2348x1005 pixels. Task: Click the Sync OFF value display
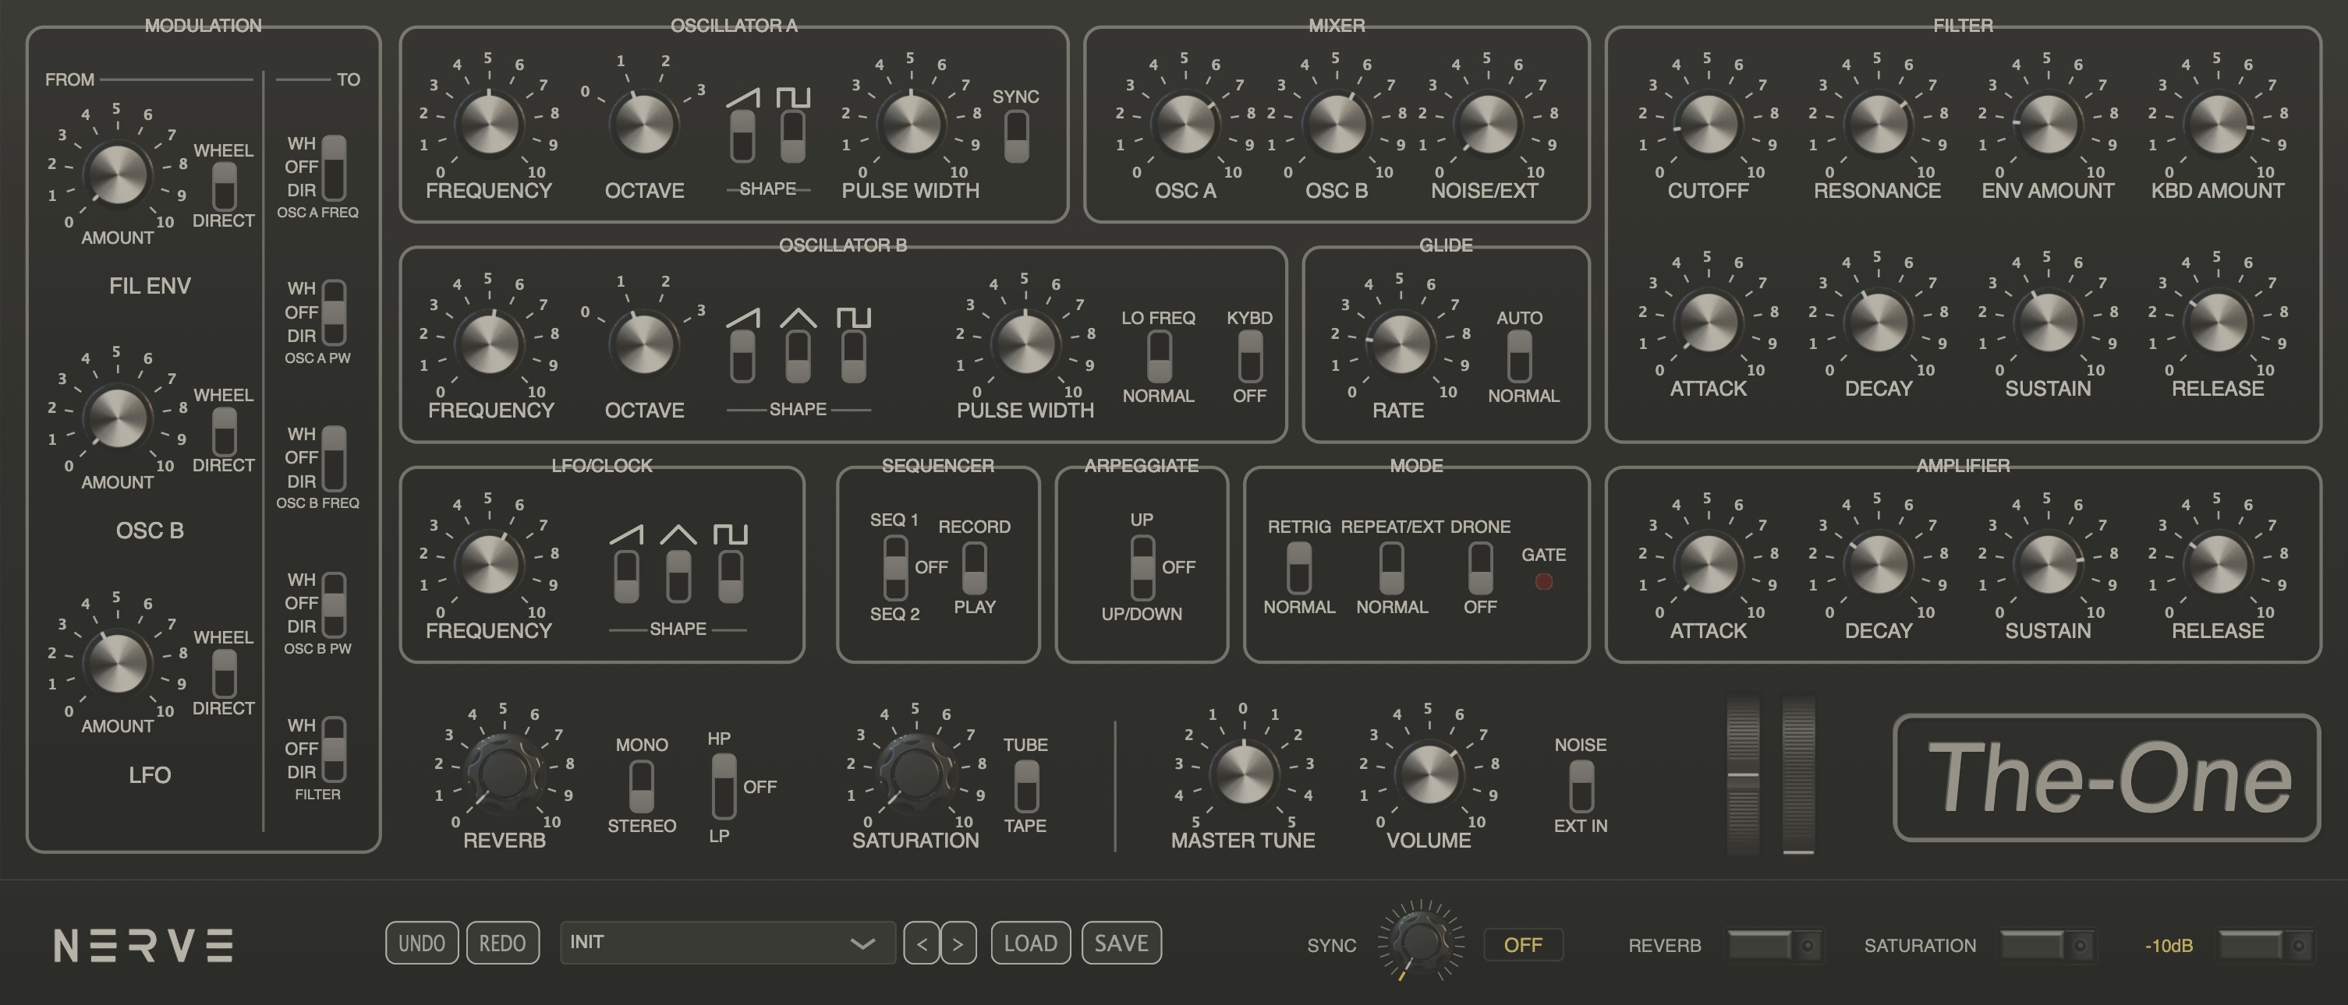(1523, 945)
